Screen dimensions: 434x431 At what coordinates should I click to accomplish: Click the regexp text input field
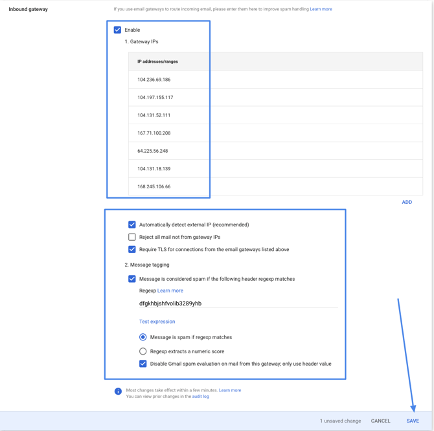pos(238,304)
